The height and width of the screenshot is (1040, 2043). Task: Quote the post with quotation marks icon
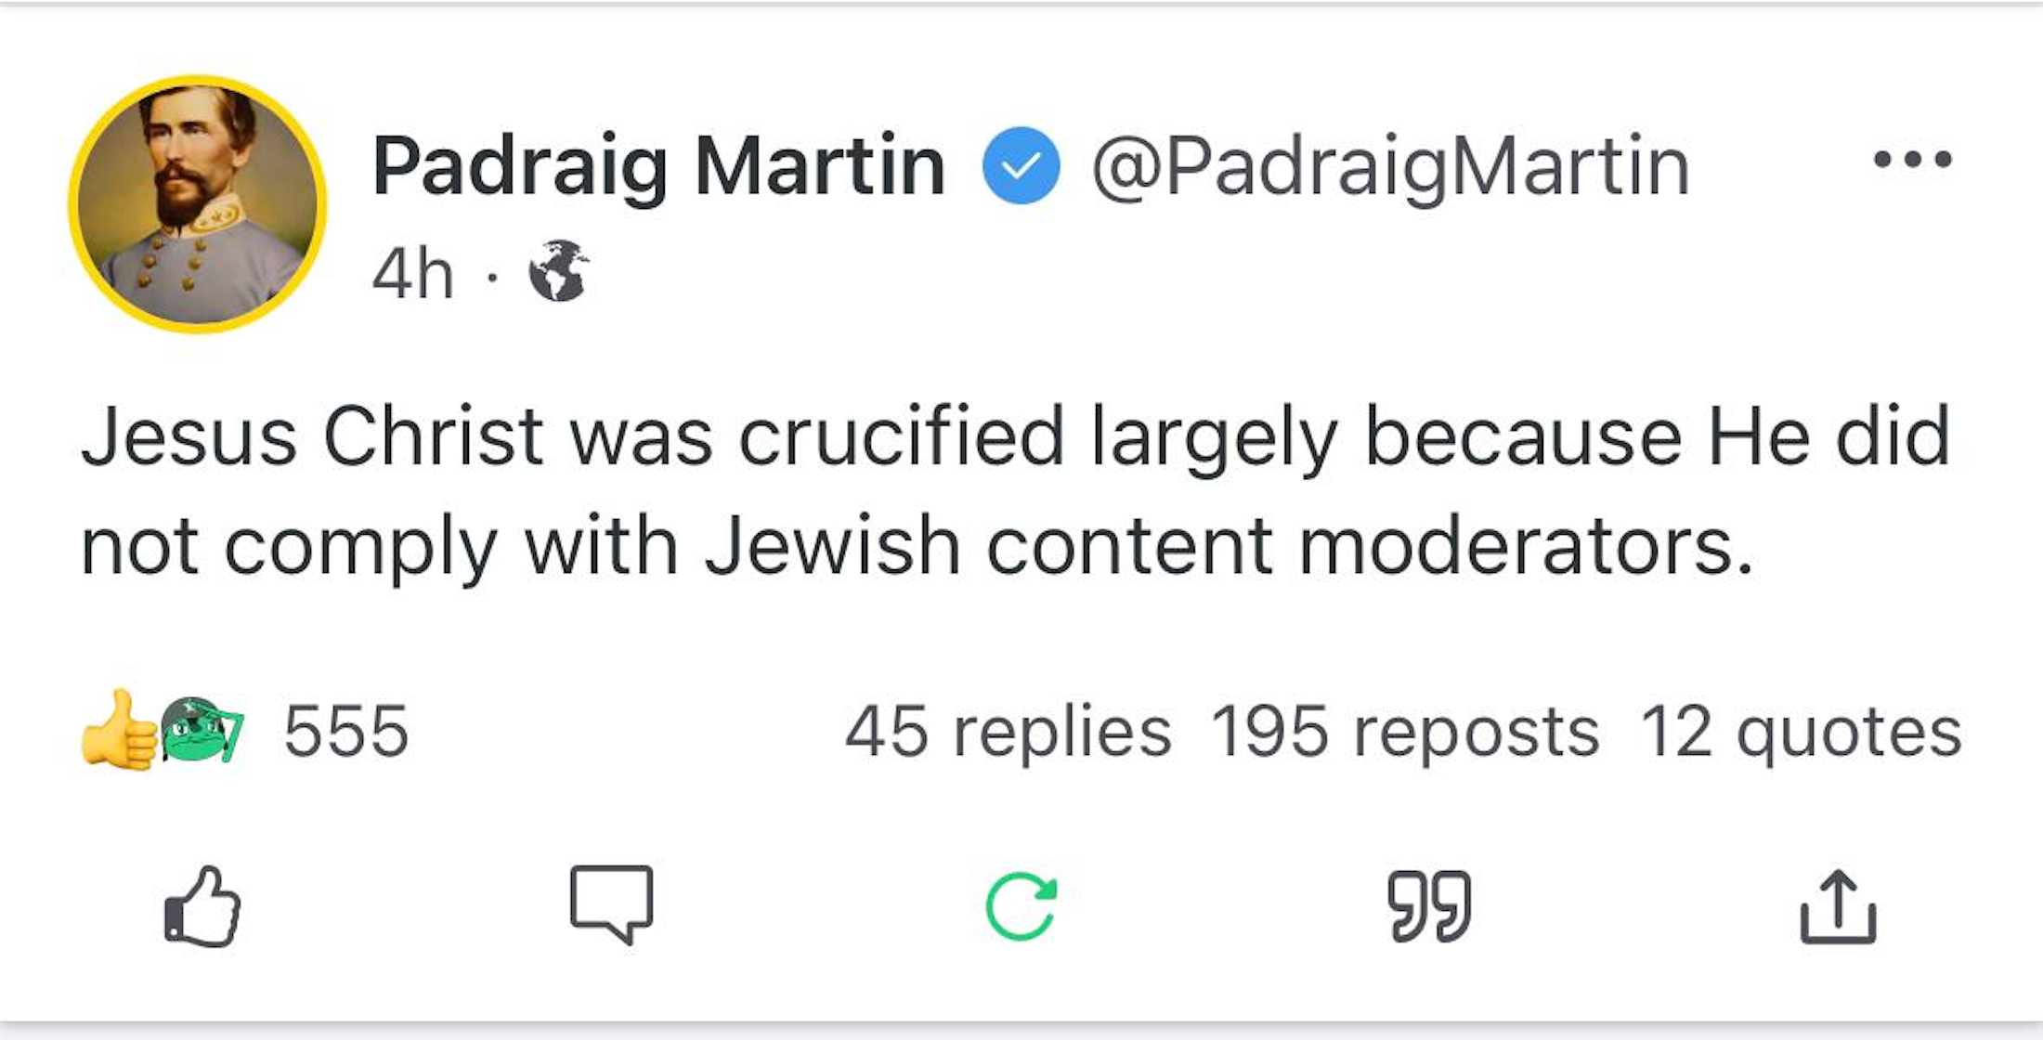[1429, 906]
